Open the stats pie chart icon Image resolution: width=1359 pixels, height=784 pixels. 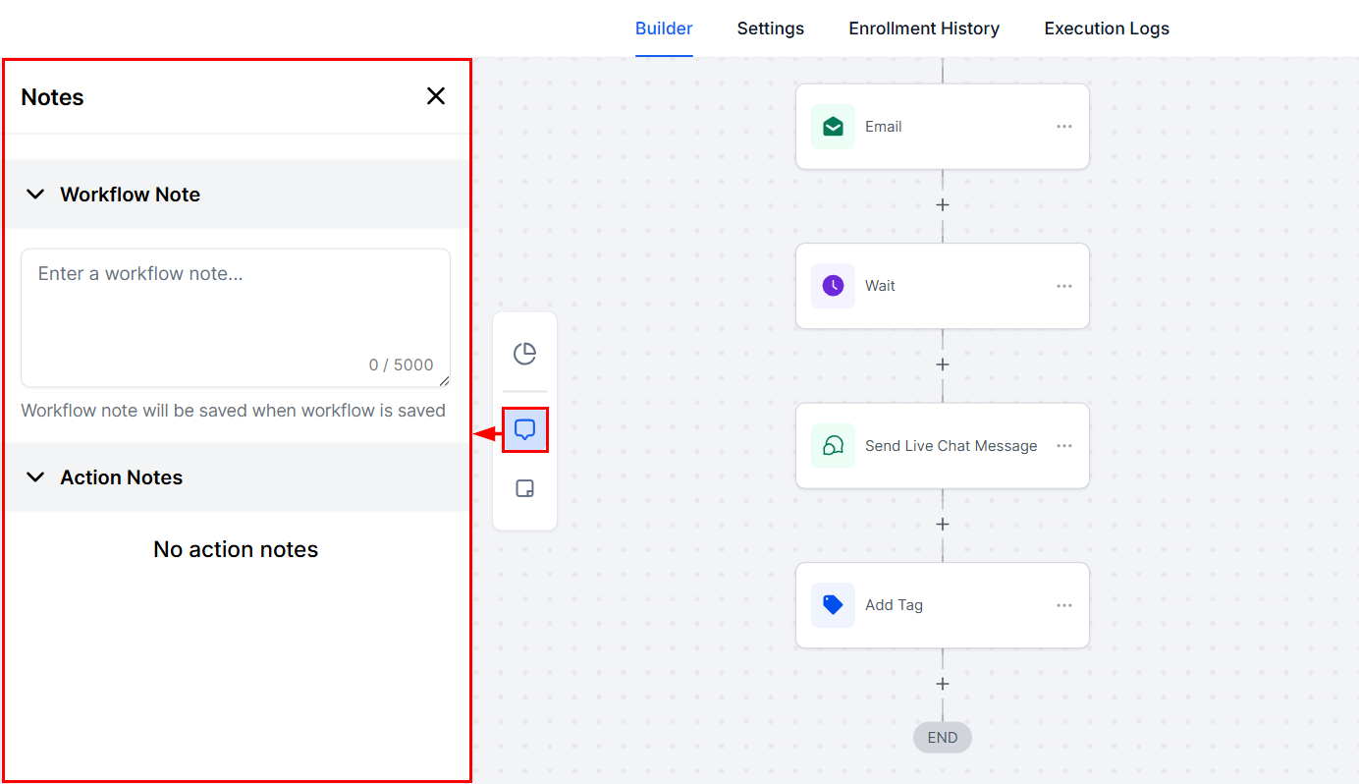(525, 354)
